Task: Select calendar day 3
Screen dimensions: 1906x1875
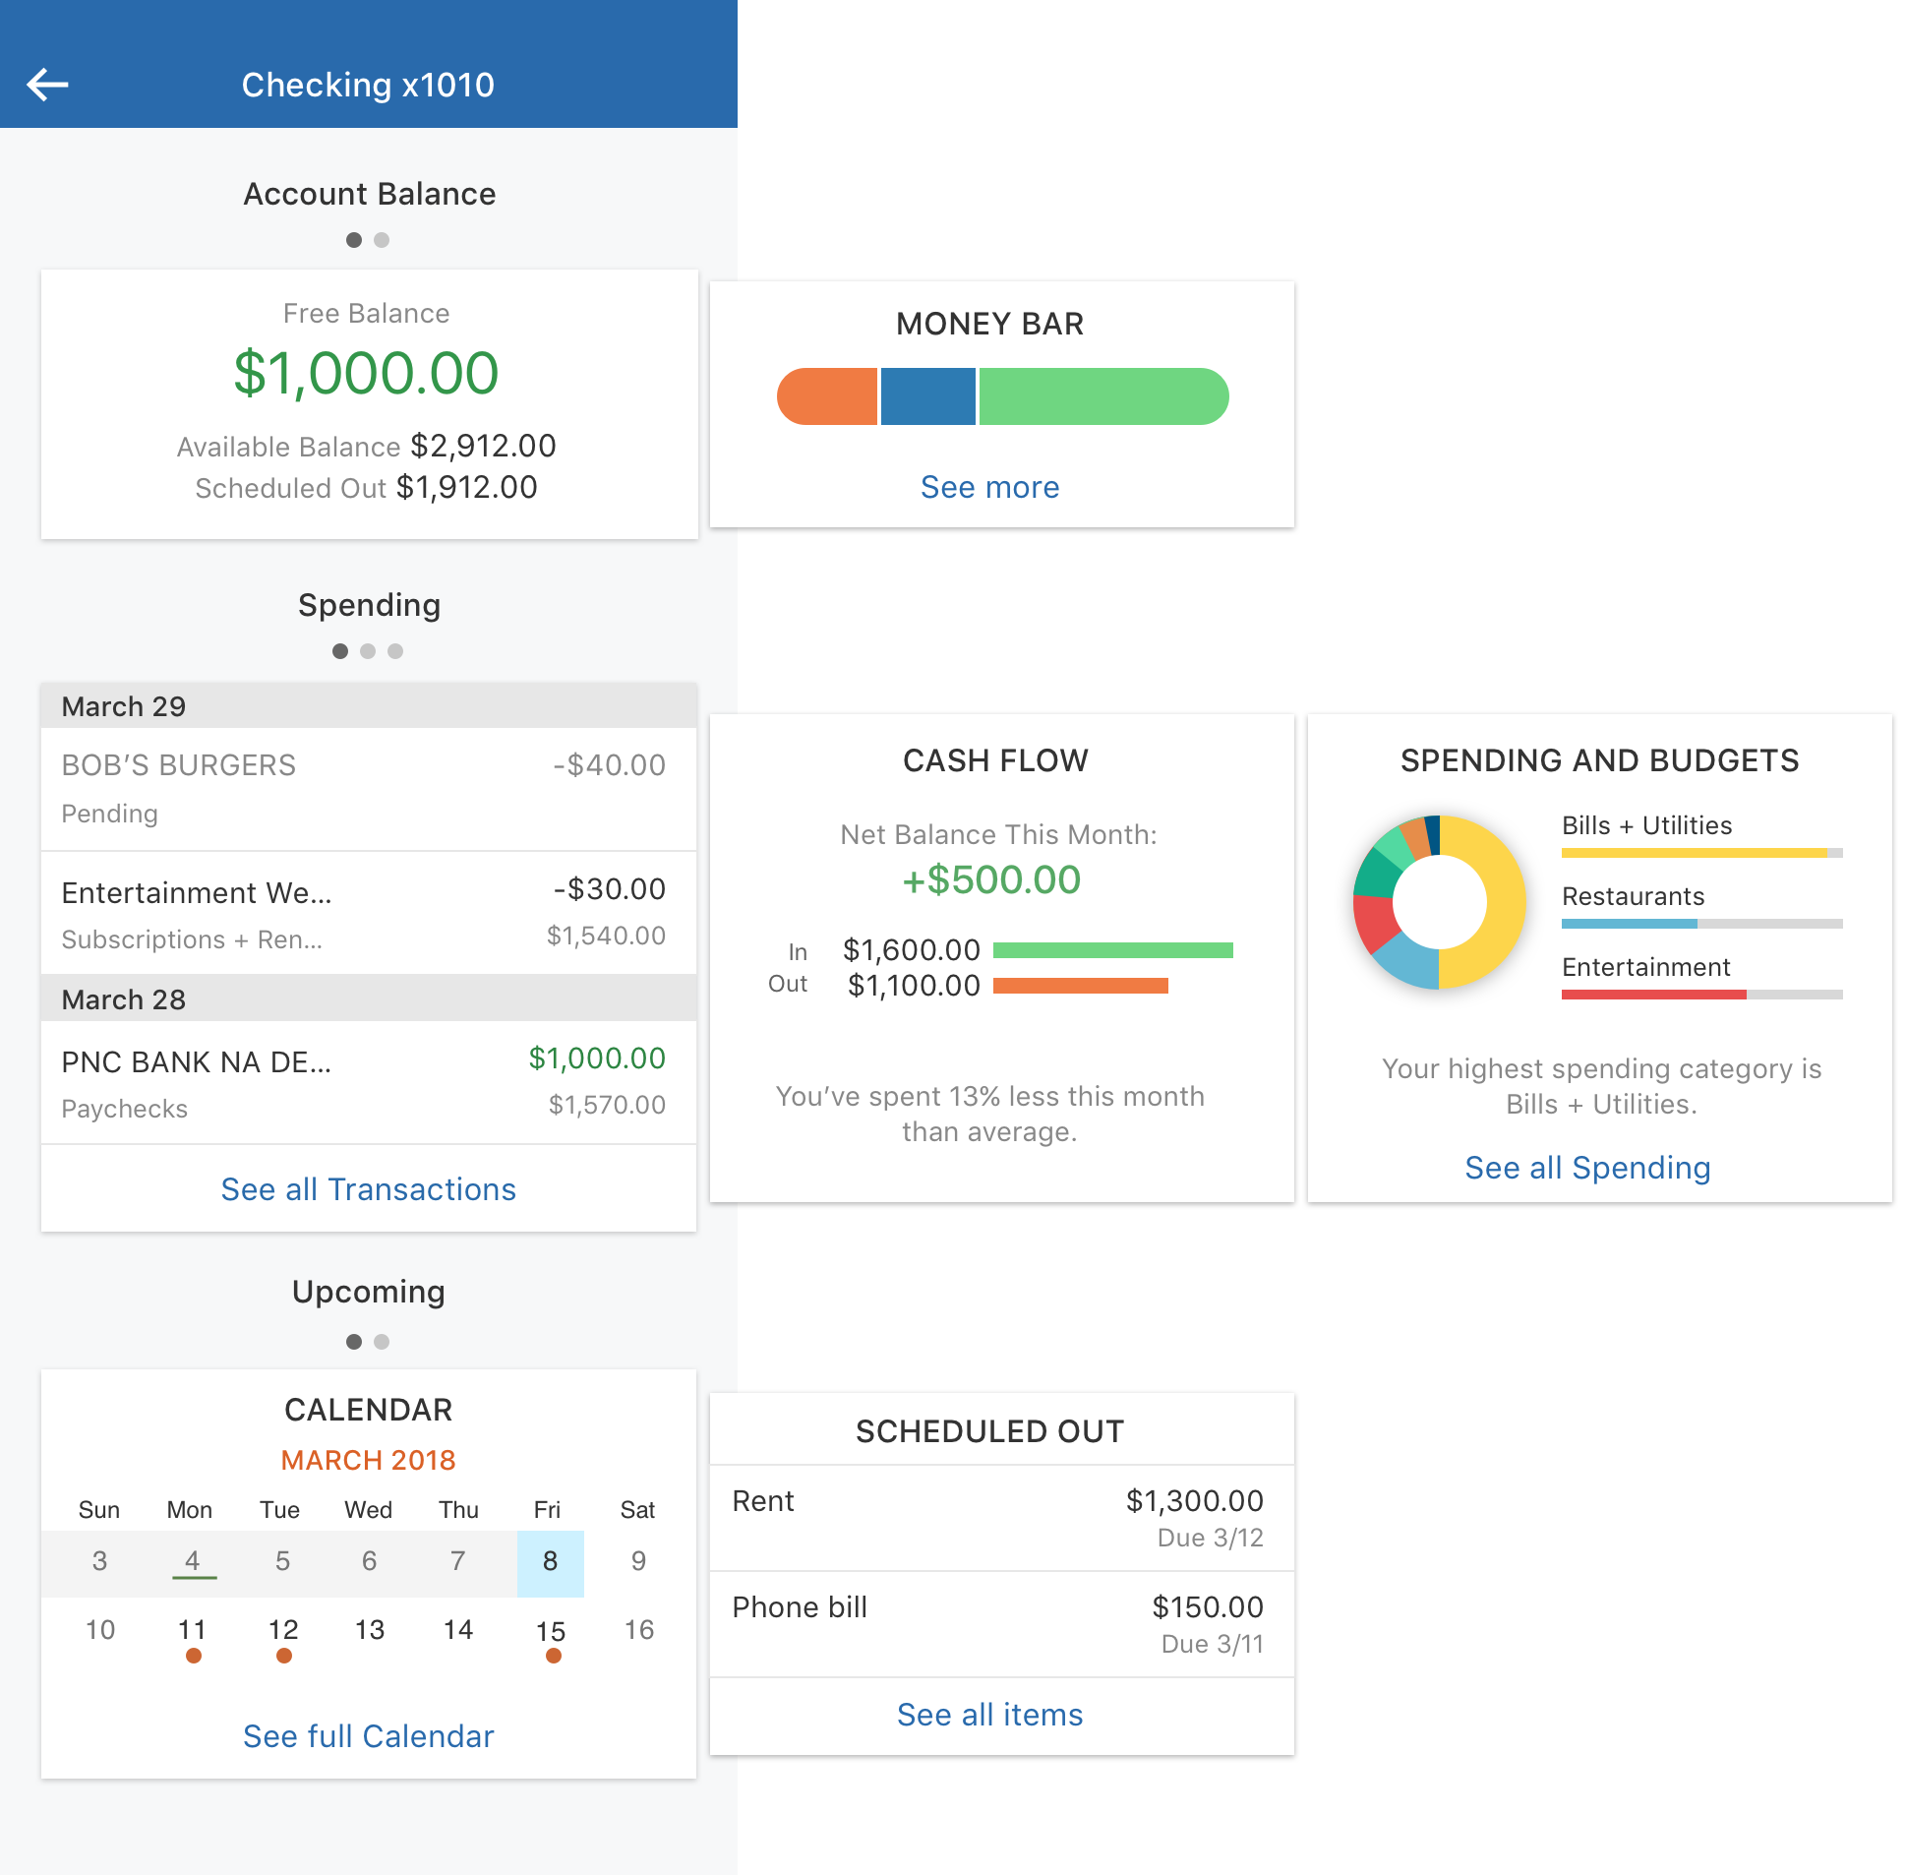Action: (x=99, y=1561)
